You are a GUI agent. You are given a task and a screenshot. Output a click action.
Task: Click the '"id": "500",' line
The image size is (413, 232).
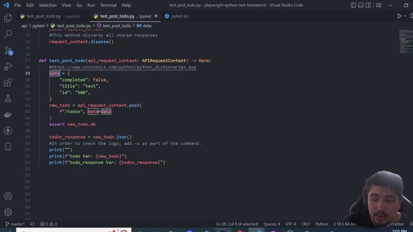click(75, 93)
